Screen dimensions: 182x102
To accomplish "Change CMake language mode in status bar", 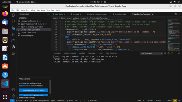I will click(x=169, y=101).
